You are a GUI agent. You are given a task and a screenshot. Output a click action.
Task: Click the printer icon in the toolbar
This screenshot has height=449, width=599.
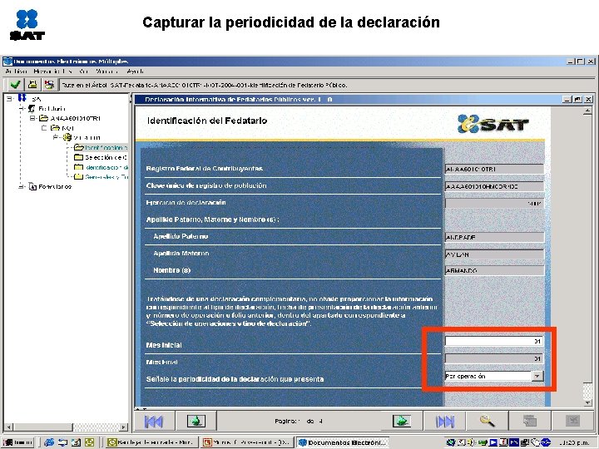click(x=32, y=85)
